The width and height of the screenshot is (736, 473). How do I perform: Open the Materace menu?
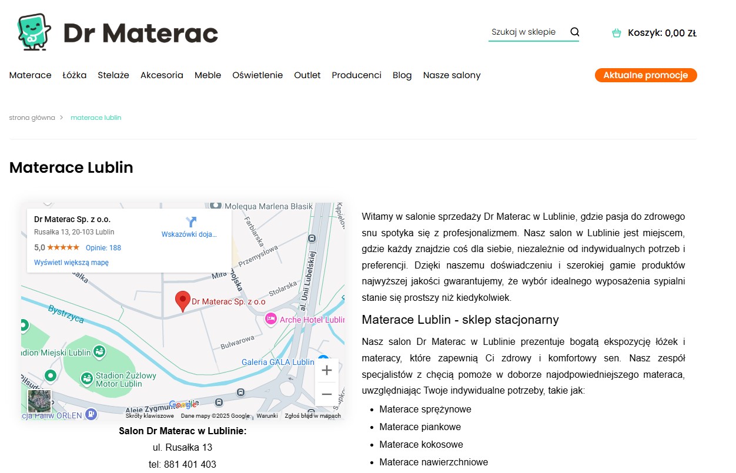(31, 75)
